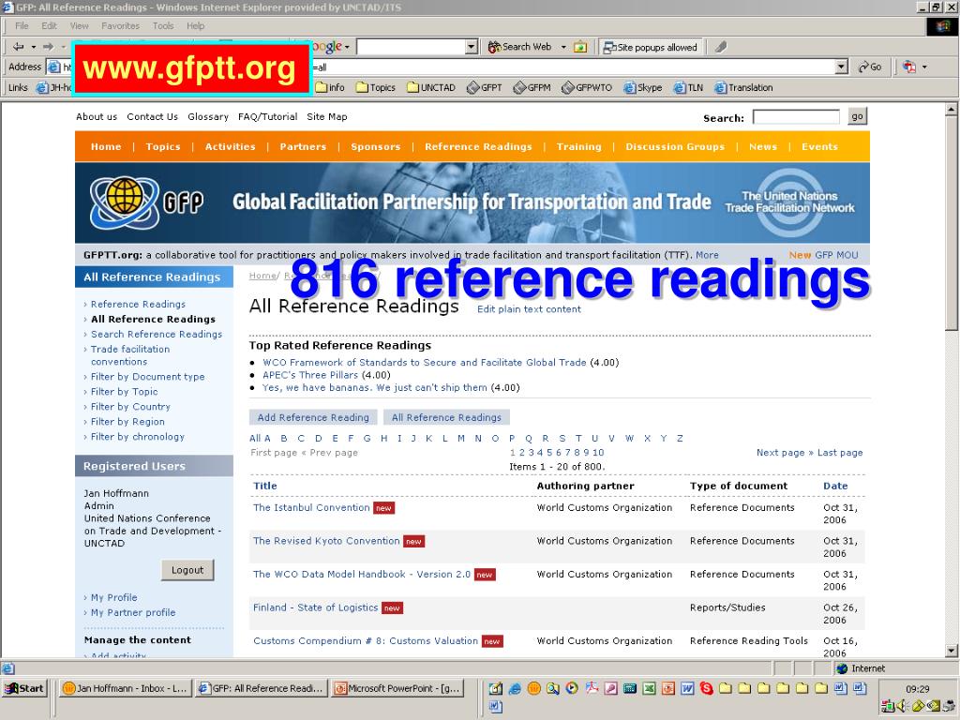The width and height of the screenshot is (960, 720).
Task: Launch PowerPoint from quick launch
Action: coord(667,688)
